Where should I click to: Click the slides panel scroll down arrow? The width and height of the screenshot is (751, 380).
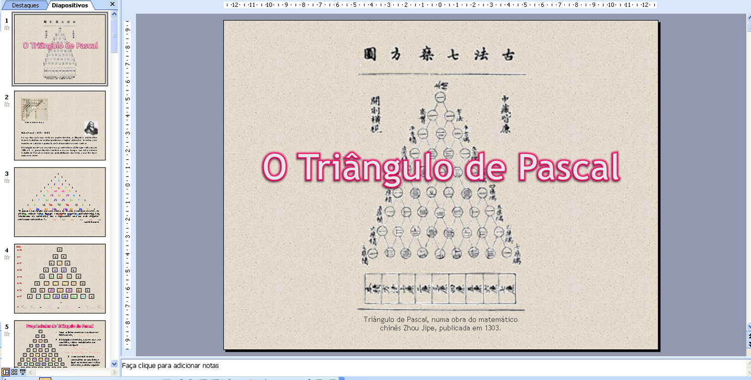[x=114, y=364]
